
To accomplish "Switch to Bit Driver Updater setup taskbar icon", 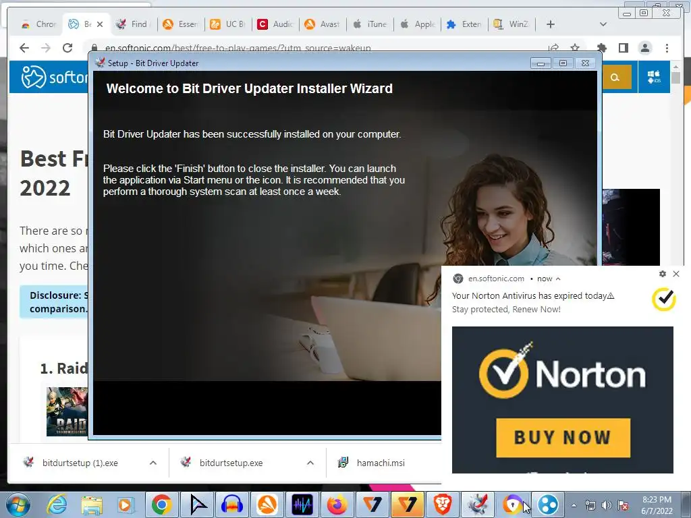I will tap(478, 505).
